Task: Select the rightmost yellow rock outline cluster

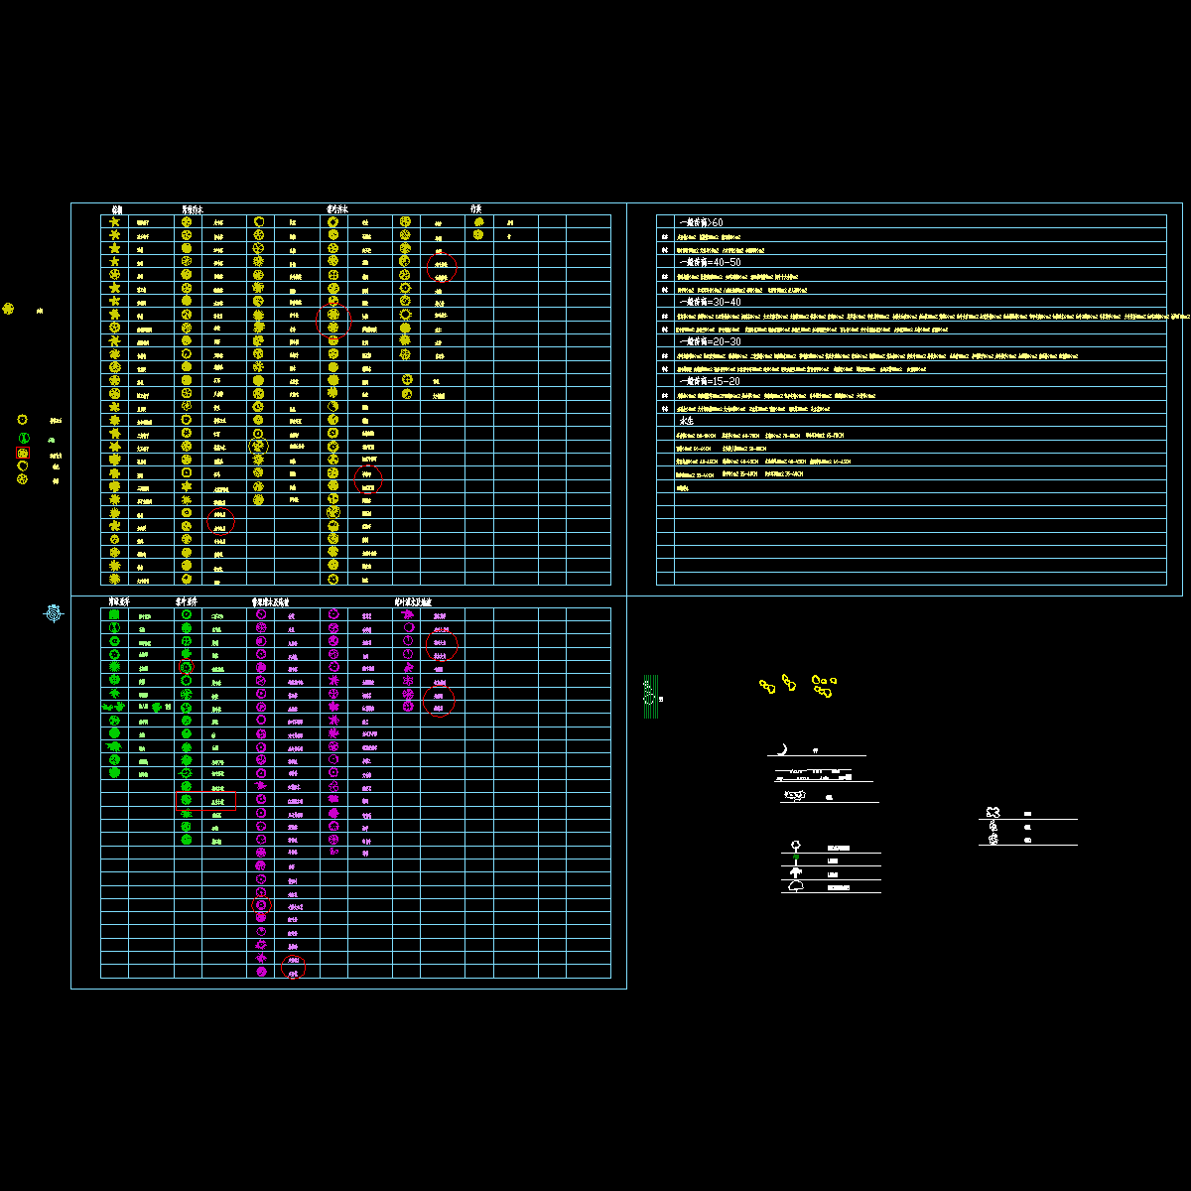Action: coord(823,686)
